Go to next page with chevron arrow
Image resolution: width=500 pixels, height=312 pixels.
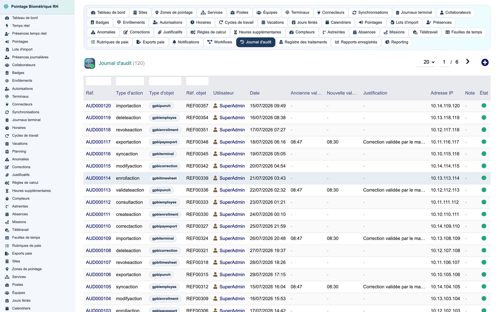[467, 62]
